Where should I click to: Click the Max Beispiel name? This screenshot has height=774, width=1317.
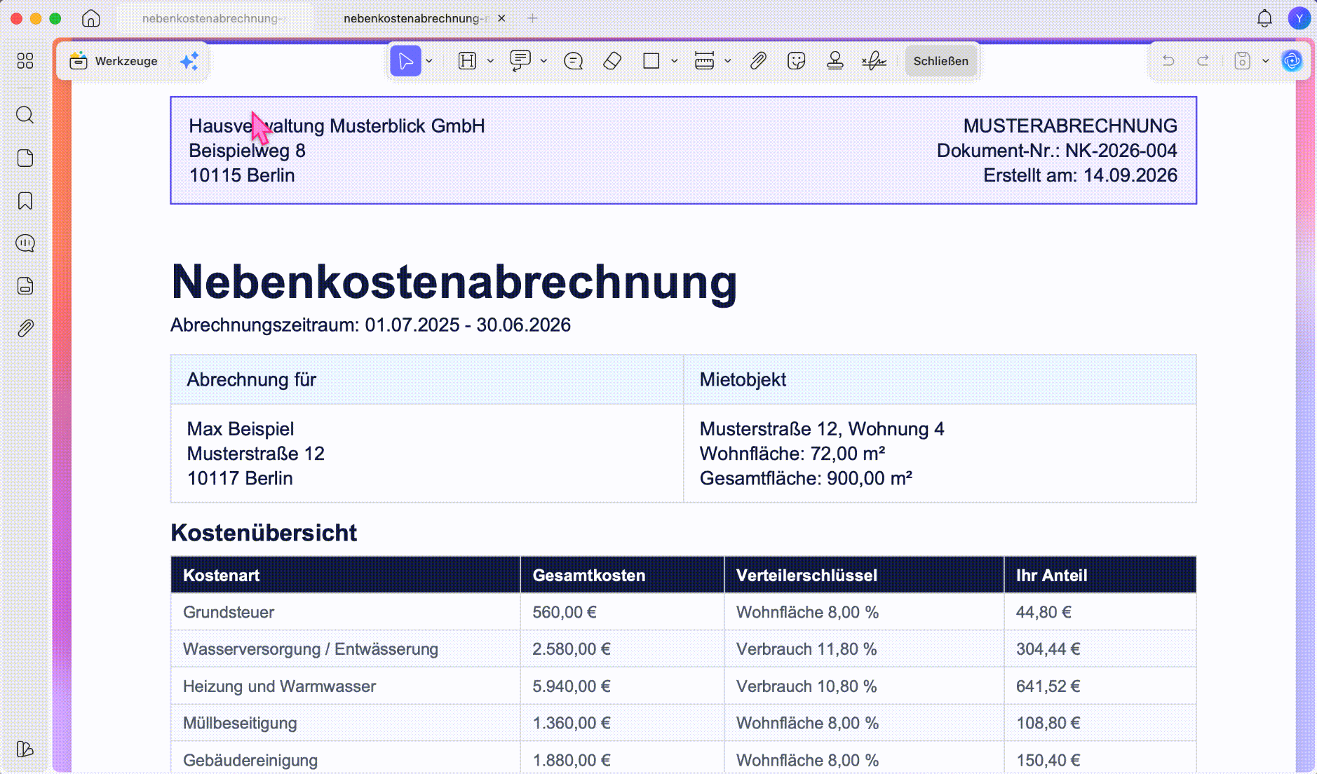[241, 429]
